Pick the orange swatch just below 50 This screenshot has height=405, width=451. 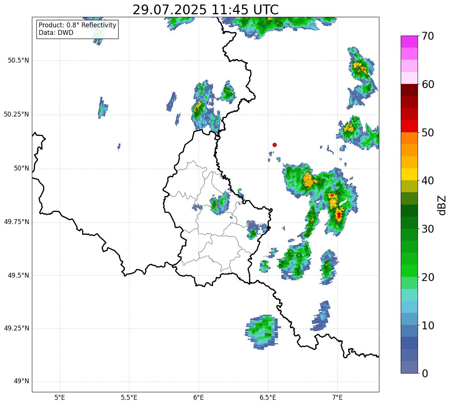coord(409,138)
